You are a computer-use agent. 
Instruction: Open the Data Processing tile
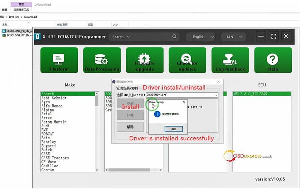(x=102, y=60)
